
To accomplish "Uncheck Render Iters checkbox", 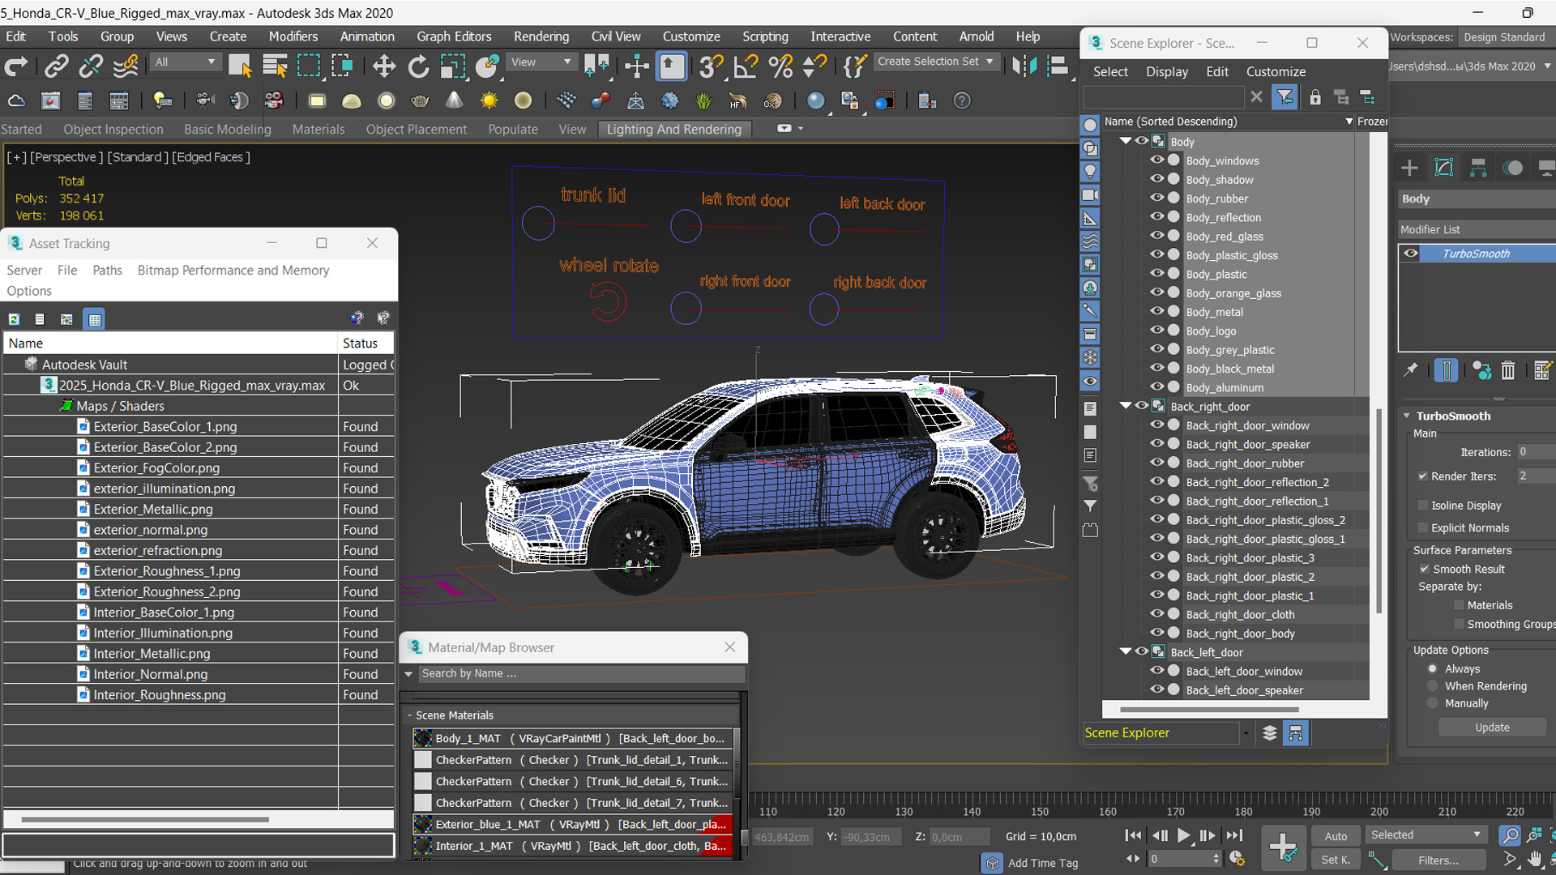I will (x=1422, y=476).
